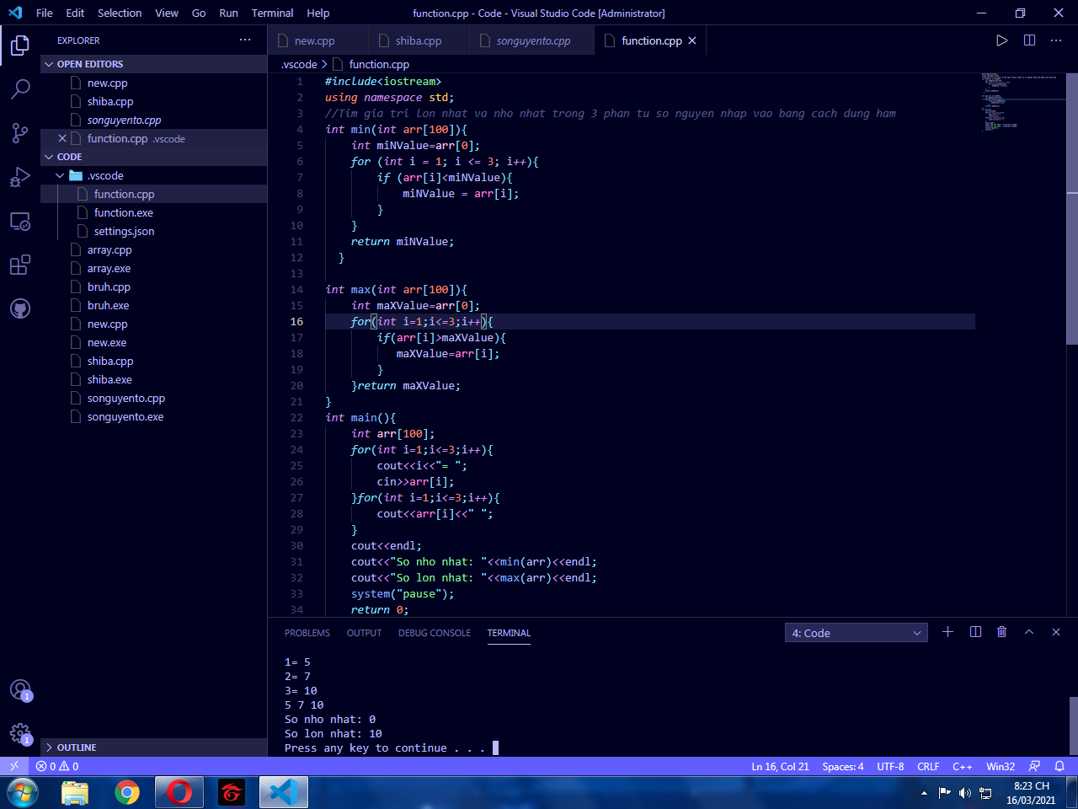Click .vscode in the breadcrumb
Viewport: 1078px width, 809px height.
300,64
